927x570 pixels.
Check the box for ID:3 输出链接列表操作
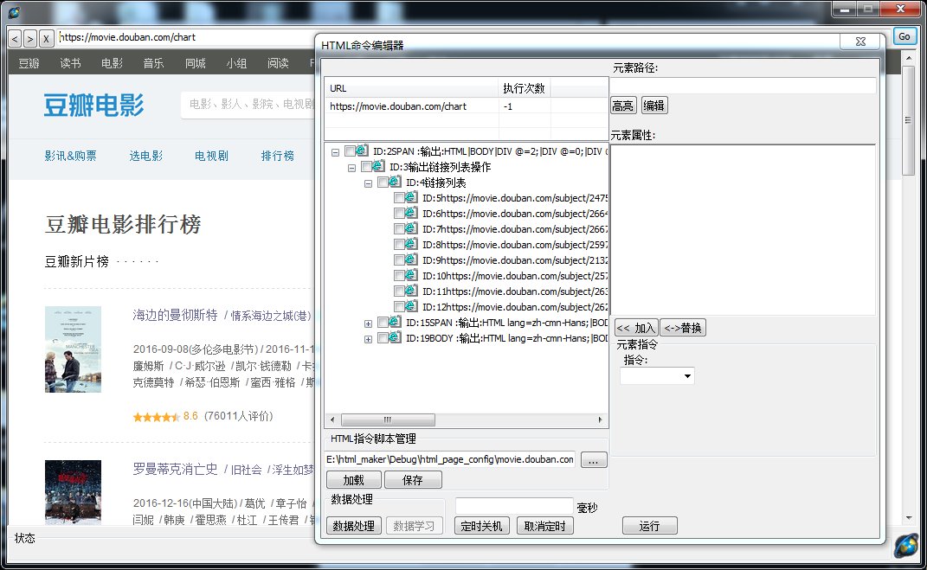(366, 167)
